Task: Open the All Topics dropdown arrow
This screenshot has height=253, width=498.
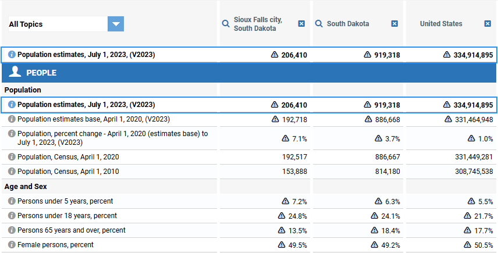Action: pos(116,24)
